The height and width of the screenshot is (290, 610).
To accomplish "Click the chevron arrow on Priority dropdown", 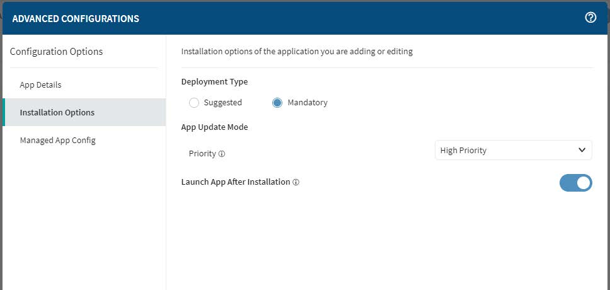I will pos(582,150).
